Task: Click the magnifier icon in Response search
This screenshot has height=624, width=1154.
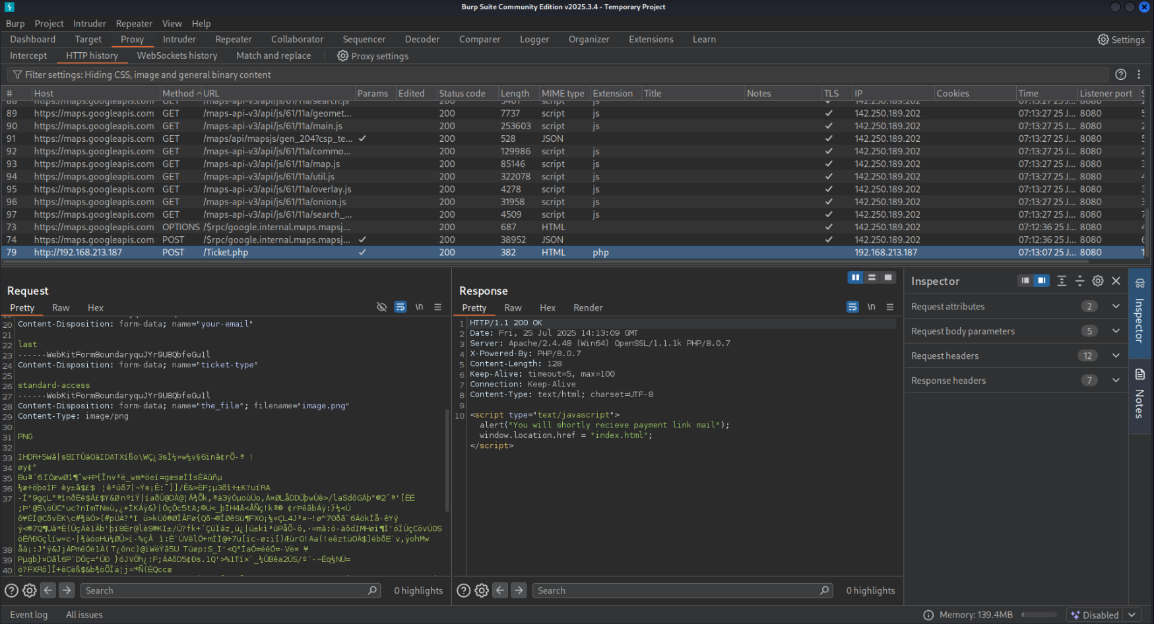Action: (x=825, y=590)
